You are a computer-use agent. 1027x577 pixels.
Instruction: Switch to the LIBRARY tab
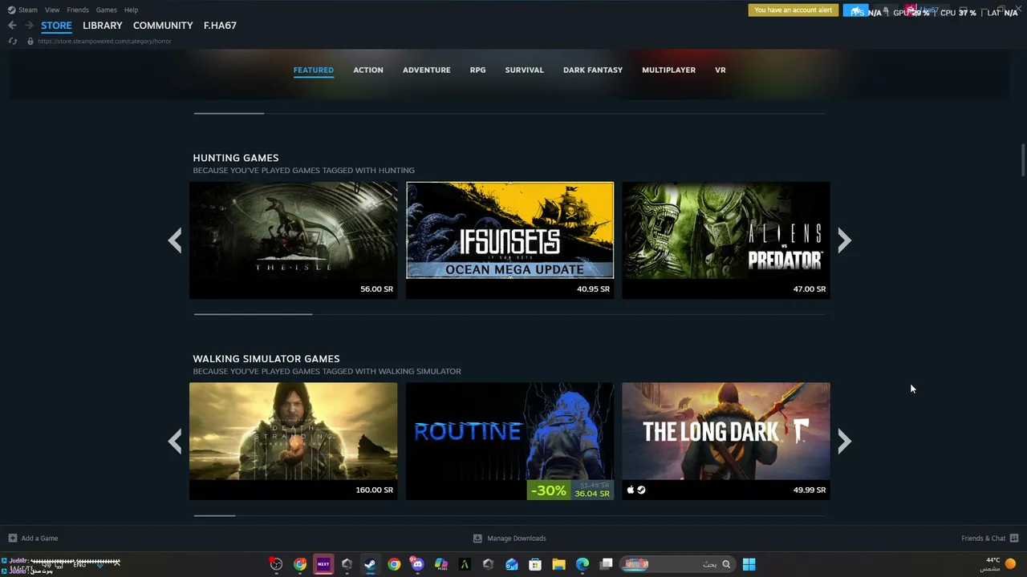pyautogui.click(x=103, y=26)
